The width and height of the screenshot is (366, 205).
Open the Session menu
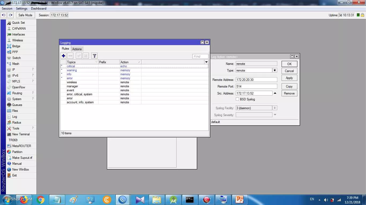(7, 9)
